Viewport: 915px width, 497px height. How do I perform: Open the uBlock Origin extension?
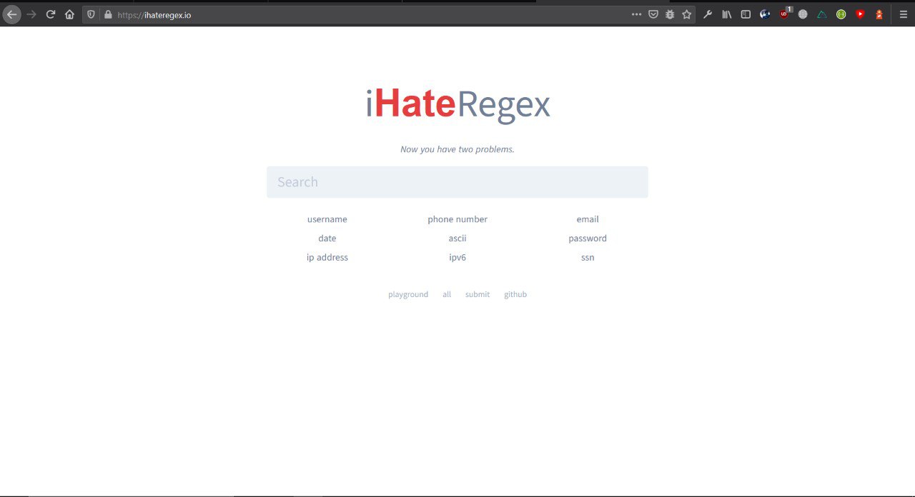point(785,14)
